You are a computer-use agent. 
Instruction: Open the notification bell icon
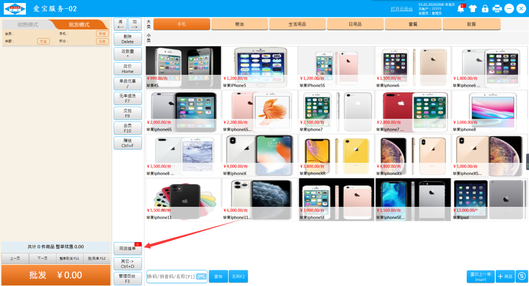460,9
